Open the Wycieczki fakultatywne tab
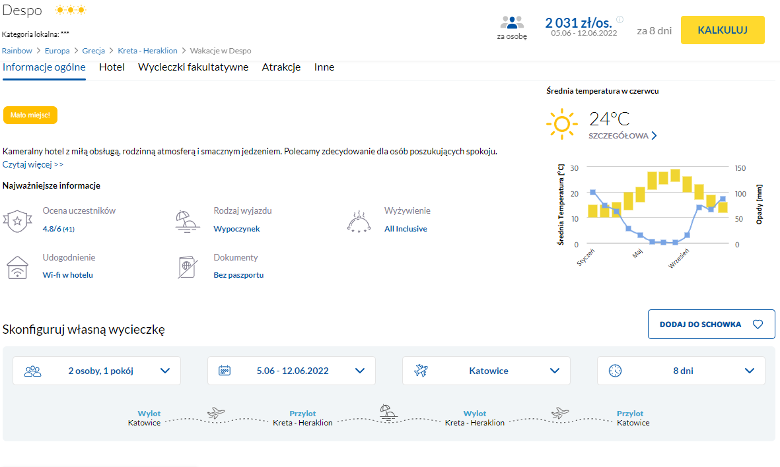 193,67
